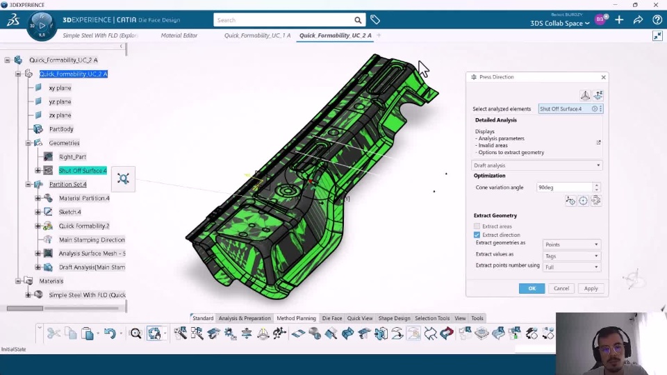667x375 pixels.
Task: Open the help question mark icon
Action: (x=657, y=19)
